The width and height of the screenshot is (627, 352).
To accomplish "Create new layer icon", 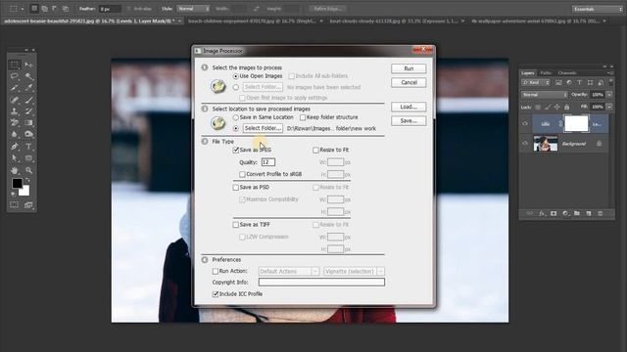I will pos(589,214).
